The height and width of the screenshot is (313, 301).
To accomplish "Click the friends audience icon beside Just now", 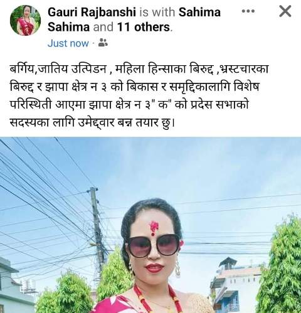I will (103, 43).
